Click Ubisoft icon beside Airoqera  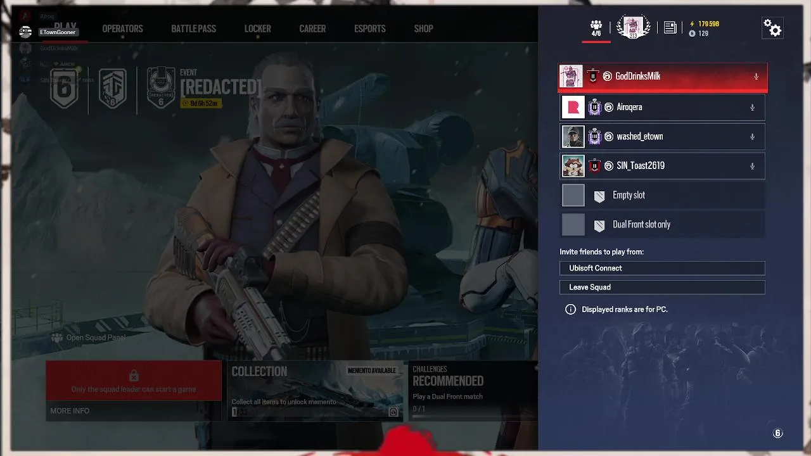(x=609, y=108)
